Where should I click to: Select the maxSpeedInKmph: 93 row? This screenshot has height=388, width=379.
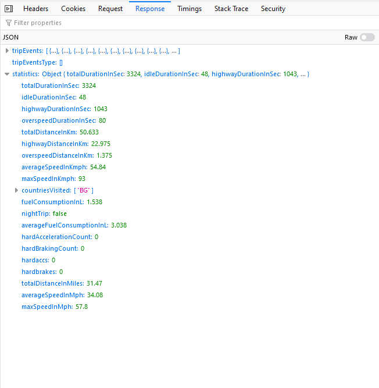[189, 179]
